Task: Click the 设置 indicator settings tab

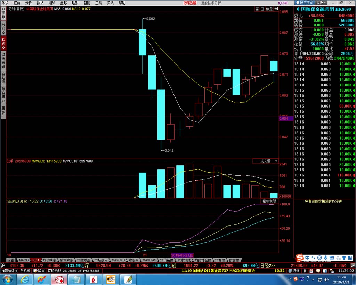Action: [10, 260]
